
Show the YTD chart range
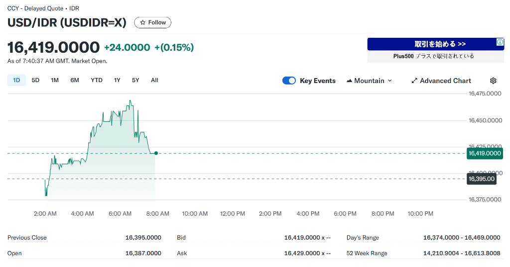(x=97, y=80)
